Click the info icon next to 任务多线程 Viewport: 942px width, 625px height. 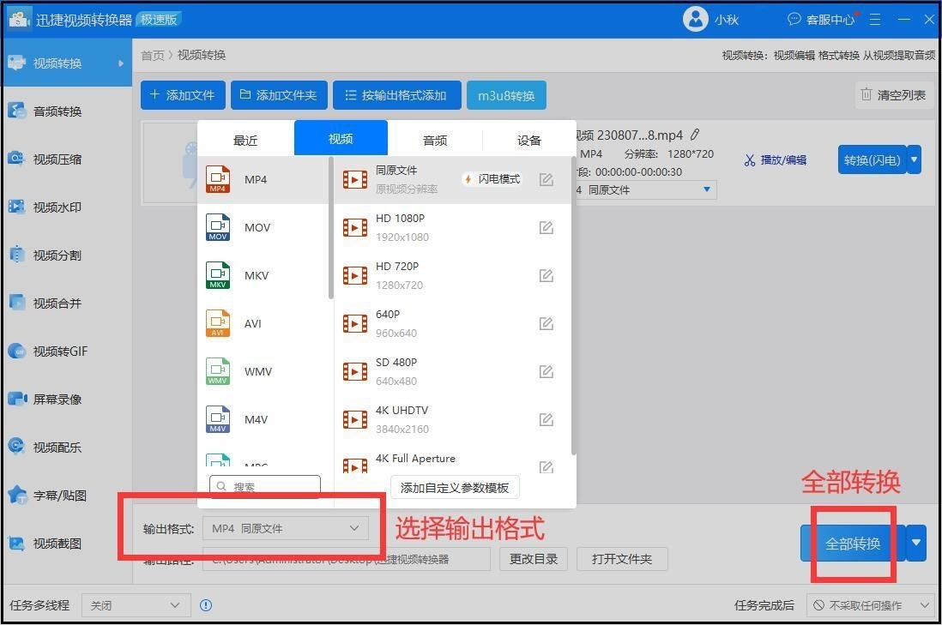coord(206,605)
